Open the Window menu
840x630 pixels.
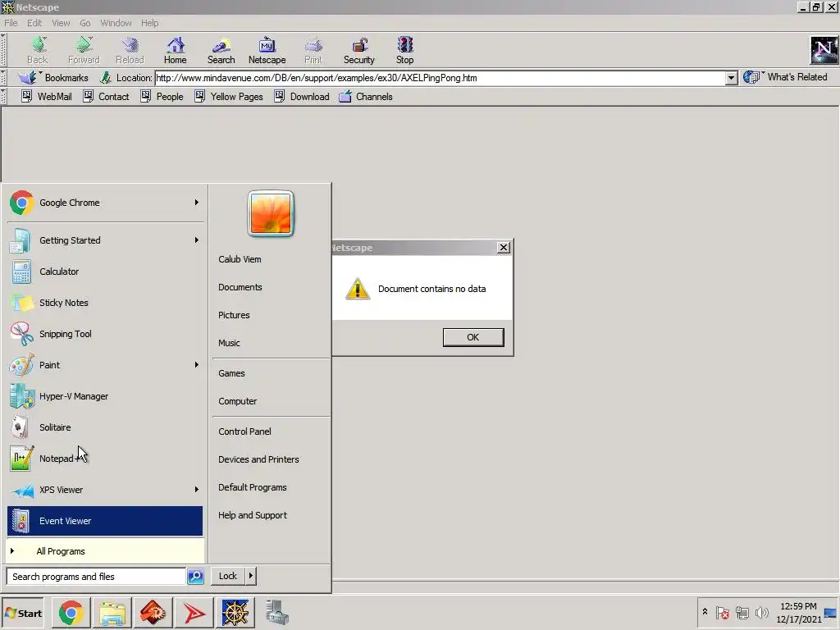pyautogui.click(x=116, y=23)
